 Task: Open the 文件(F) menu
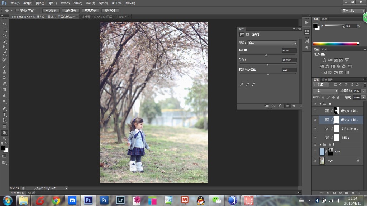[x=15, y=3]
